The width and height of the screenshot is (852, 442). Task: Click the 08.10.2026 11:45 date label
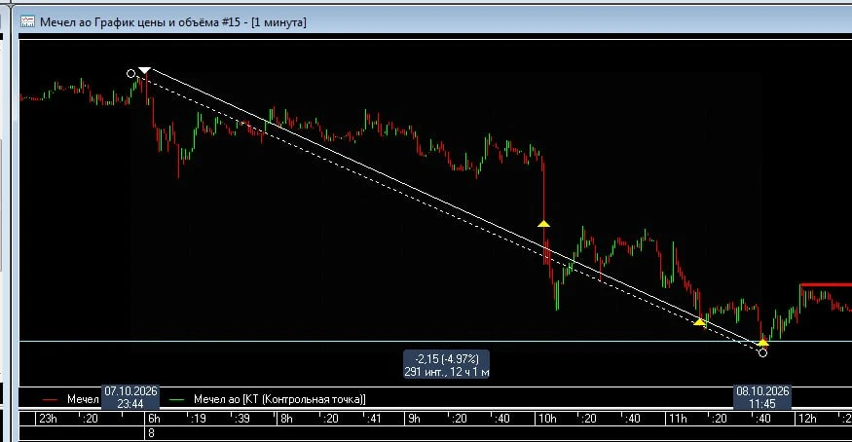(762, 397)
